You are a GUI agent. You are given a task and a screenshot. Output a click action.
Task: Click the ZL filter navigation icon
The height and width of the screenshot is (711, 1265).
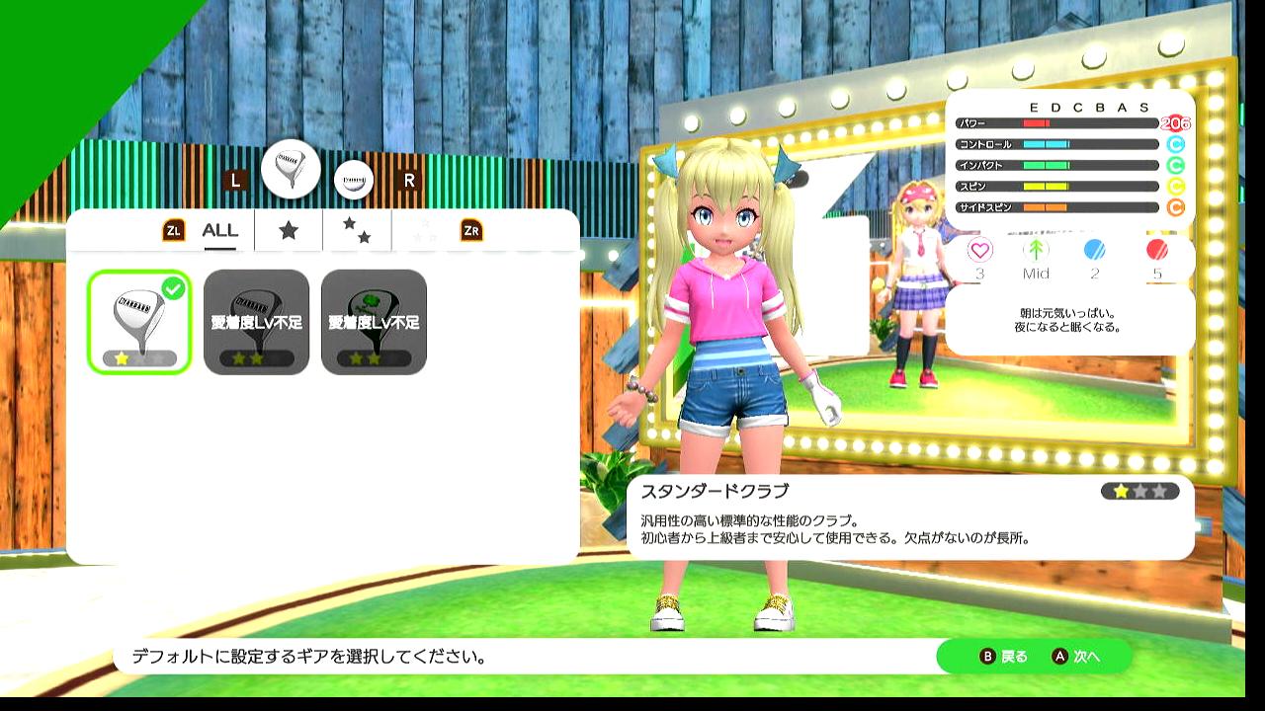click(174, 231)
